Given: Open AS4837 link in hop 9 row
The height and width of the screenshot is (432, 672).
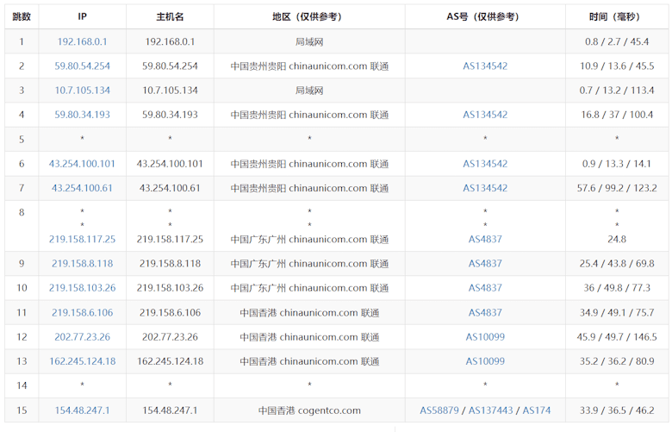Looking at the screenshot, I should (x=485, y=263).
